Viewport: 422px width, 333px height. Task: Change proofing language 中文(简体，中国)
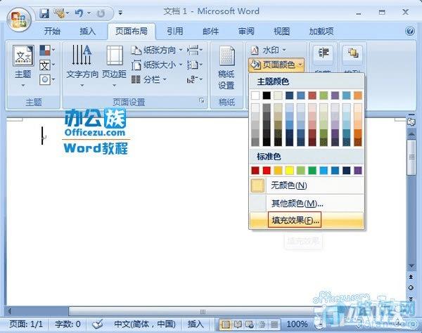pos(145,324)
